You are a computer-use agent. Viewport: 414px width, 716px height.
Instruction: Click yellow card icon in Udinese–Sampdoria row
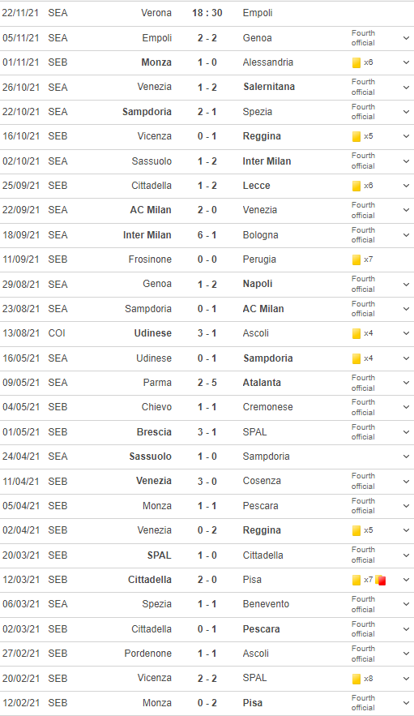tap(356, 358)
